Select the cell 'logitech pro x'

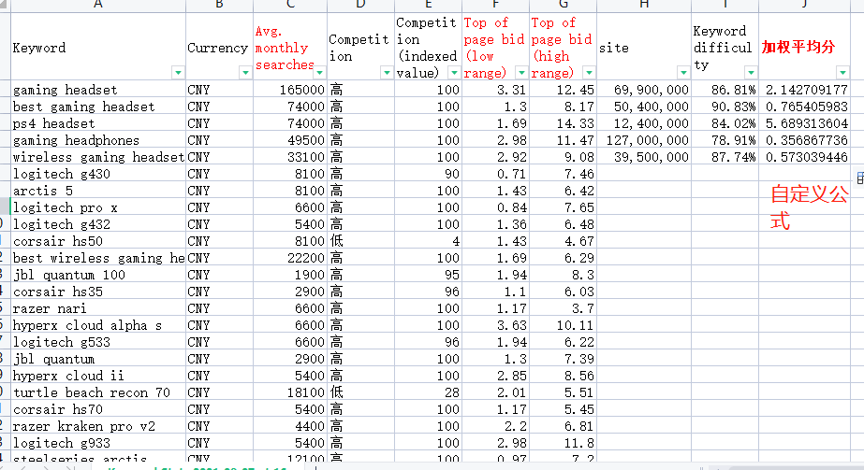point(98,207)
